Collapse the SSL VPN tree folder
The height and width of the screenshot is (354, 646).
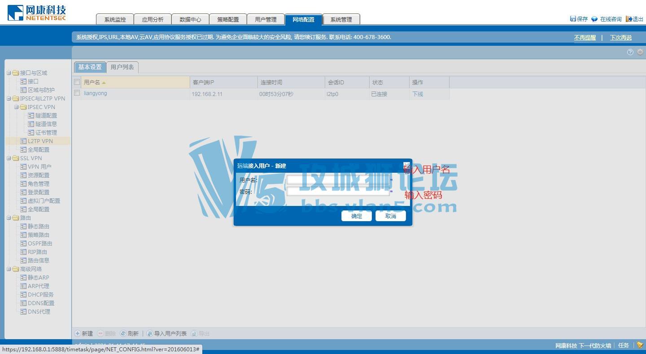coord(9,158)
